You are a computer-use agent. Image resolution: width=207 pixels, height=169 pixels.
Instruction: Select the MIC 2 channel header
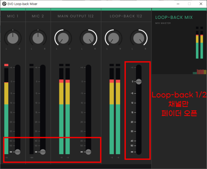[38, 16]
